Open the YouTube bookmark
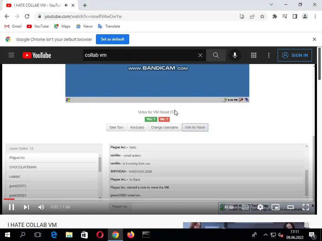 click(x=38, y=26)
